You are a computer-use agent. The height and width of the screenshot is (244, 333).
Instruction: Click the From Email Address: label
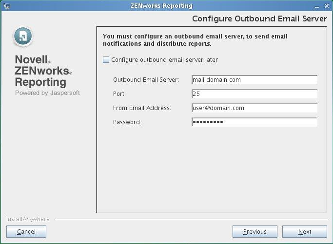point(142,108)
